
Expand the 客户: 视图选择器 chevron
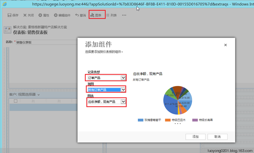pyautogui.click(x=39, y=95)
